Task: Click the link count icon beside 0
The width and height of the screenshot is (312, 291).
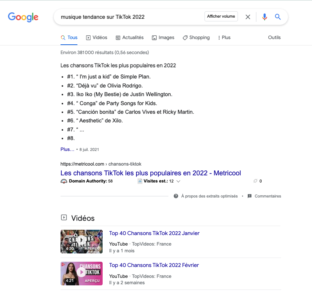Action: 256,181
